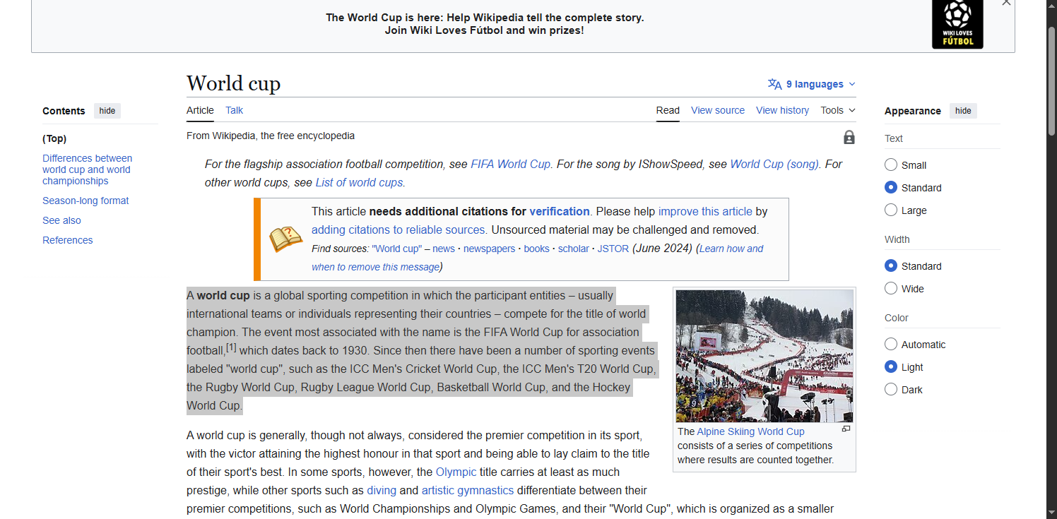Image resolution: width=1057 pixels, height=519 pixels.
Task: Click the scrollbar down arrow
Action: tap(1051, 513)
